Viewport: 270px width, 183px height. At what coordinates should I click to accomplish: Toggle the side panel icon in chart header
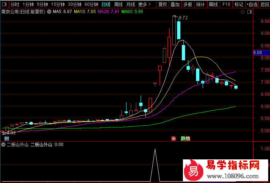(250, 12)
